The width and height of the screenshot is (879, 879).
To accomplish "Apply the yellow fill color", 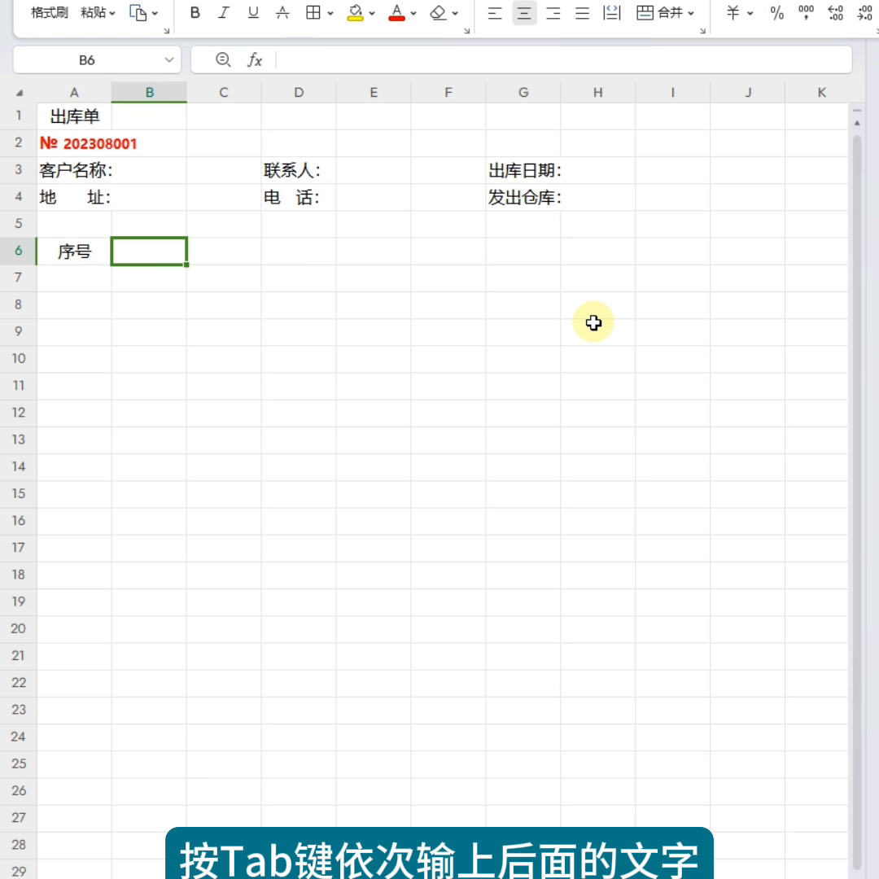I will point(356,12).
